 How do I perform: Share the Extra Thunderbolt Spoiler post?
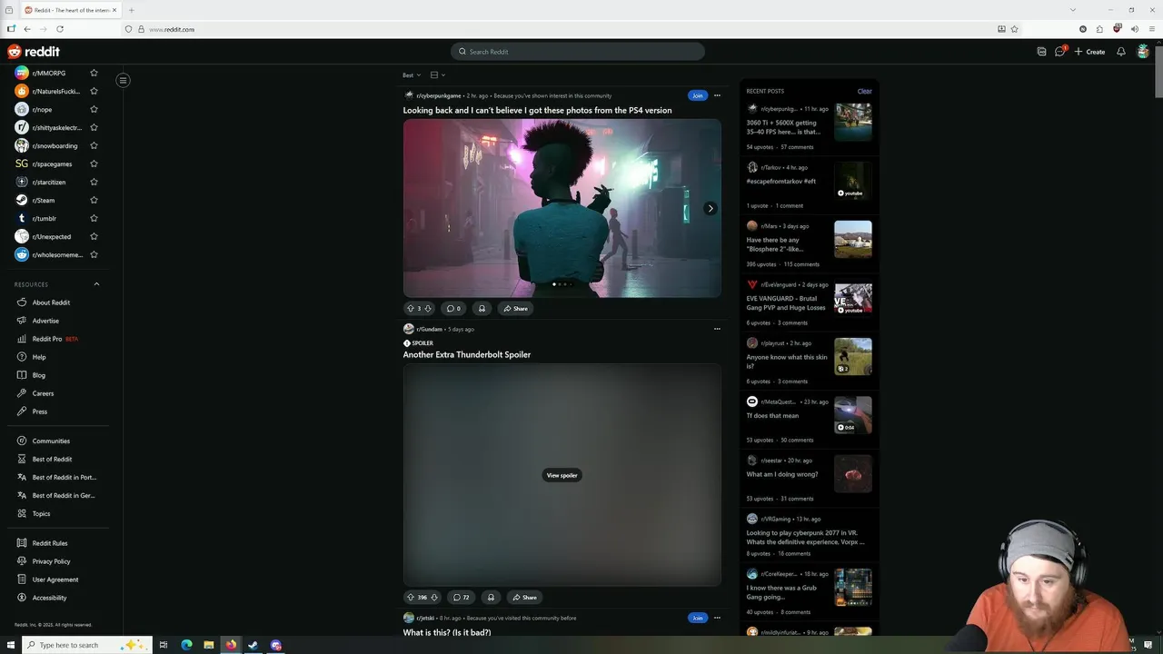[524, 598]
